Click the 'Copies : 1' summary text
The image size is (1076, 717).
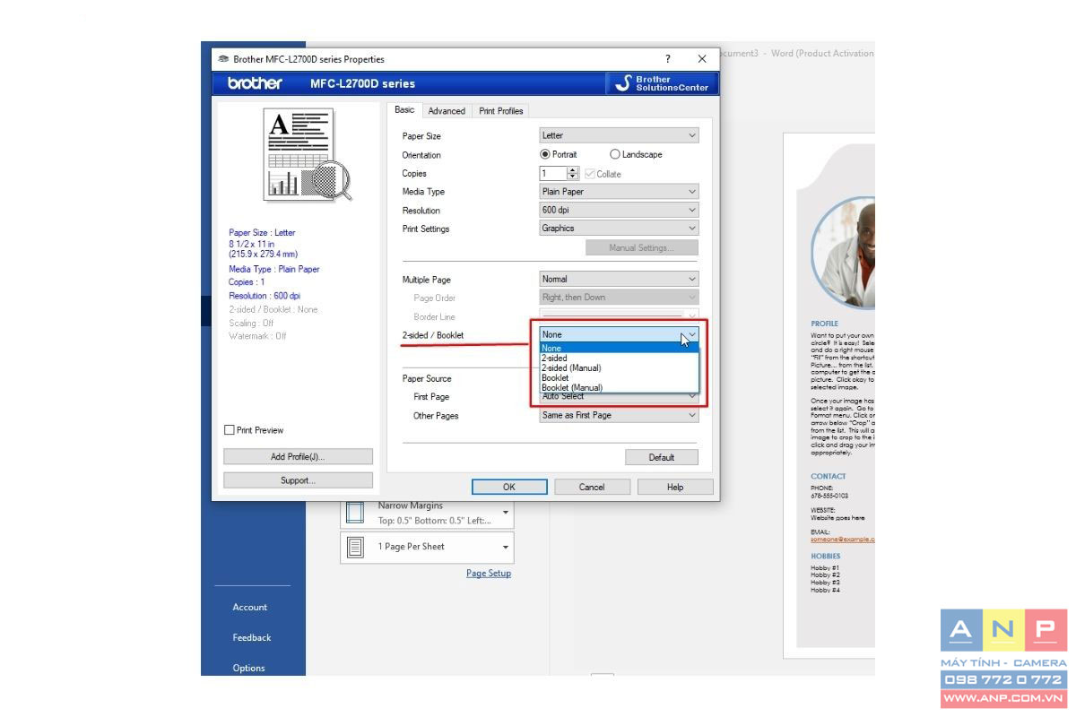tap(247, 282)
